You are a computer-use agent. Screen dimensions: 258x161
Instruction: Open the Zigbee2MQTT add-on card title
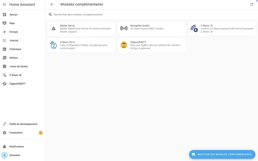[x=138, y=42]
